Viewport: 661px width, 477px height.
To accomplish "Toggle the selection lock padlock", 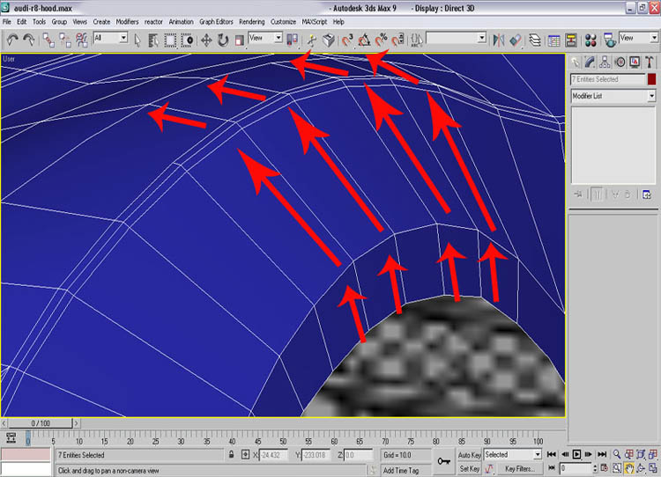I will [x=232, y=455].
